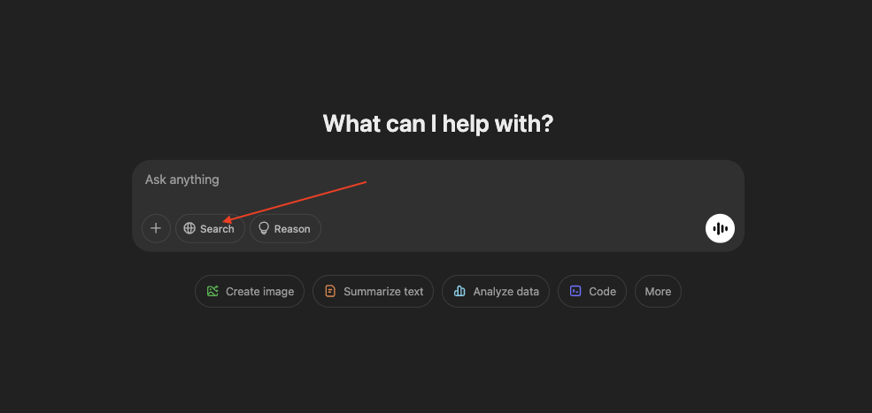
Task: Click the purple Code terminal icon
Action: [x=575, y=291]
